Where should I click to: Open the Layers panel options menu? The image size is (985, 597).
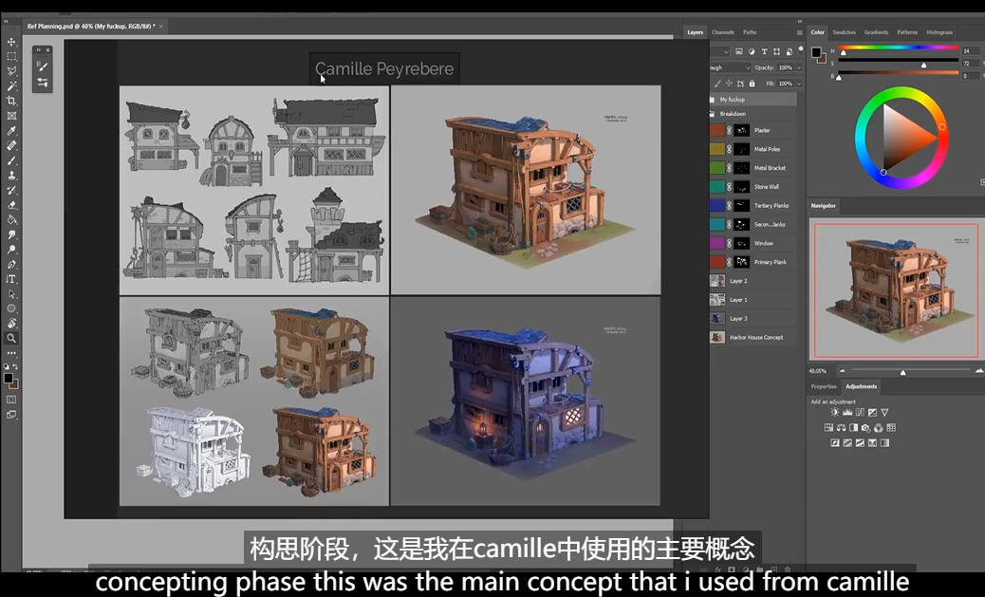point(800,32)
